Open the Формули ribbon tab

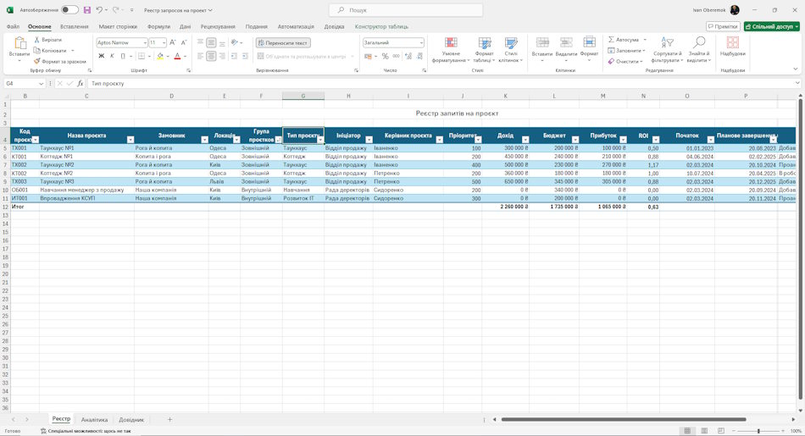coord(158,27)
